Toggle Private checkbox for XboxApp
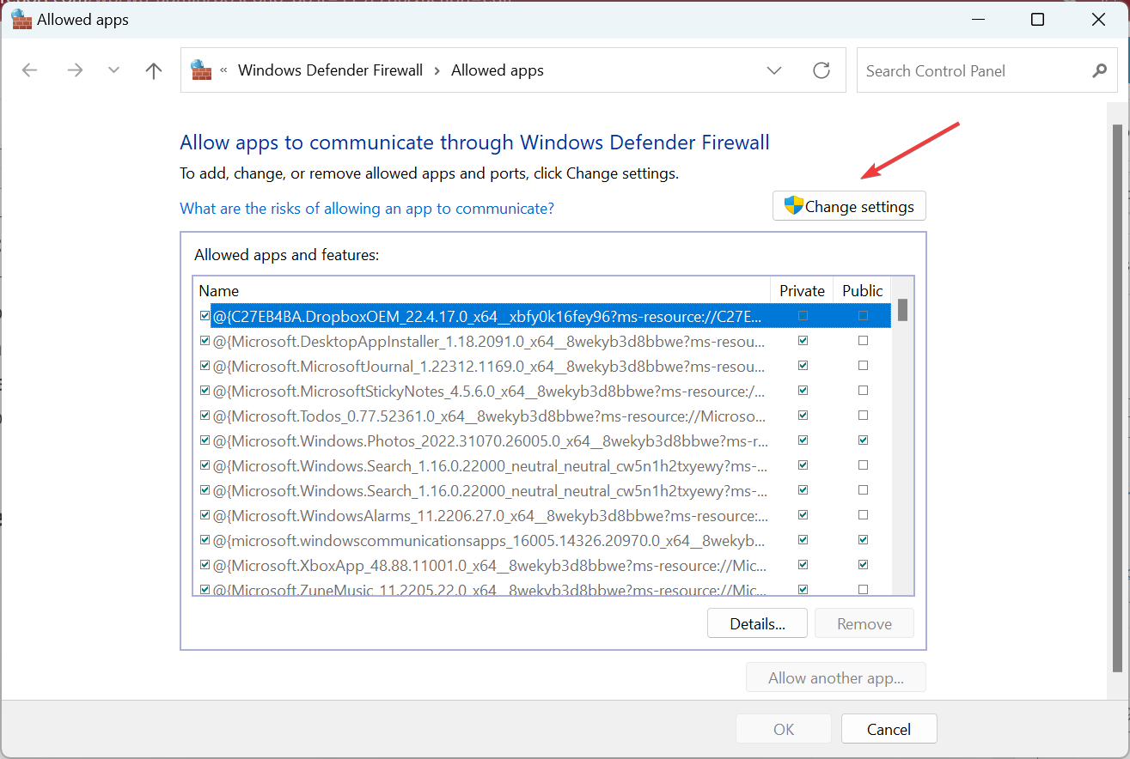This screenshot has height=759, width=1130. 803,565
